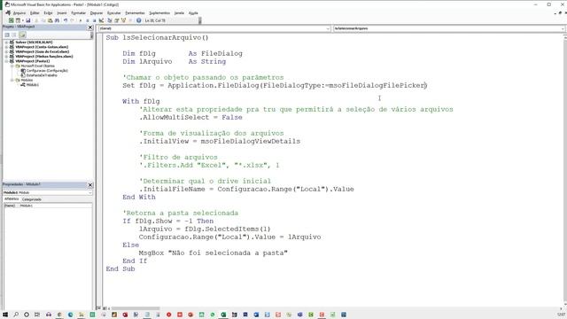Click the Design Mode toolbar icon
The height and width of the screenshot is (319, 567).
tap(101, 20)
